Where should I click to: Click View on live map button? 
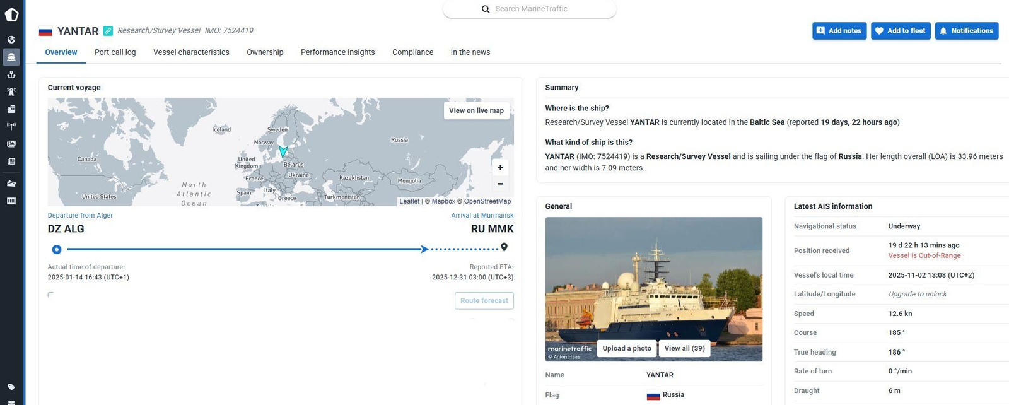pyautogui.click(x=476, y=110)
